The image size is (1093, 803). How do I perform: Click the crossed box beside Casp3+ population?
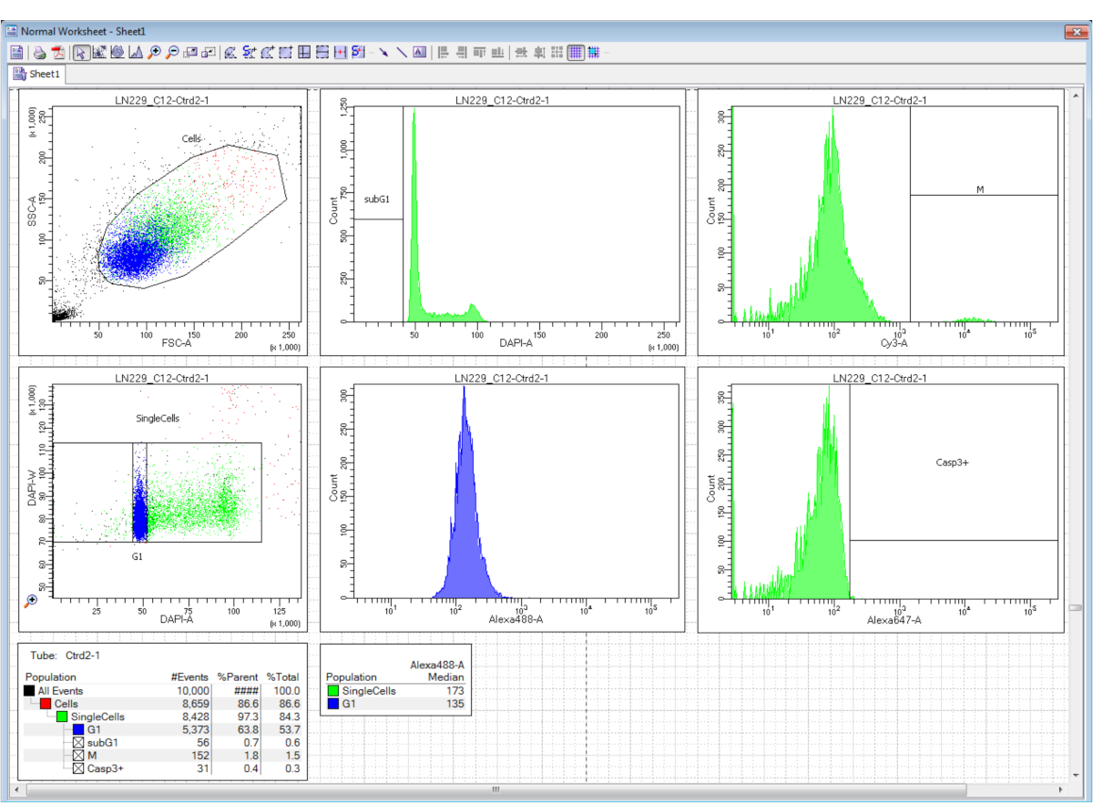coord(78,767)
